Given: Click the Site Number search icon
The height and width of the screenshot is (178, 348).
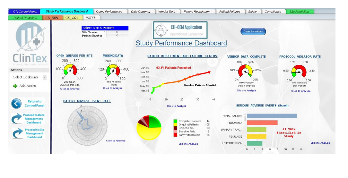Looking at the screenshot, I should click(117, 32).
